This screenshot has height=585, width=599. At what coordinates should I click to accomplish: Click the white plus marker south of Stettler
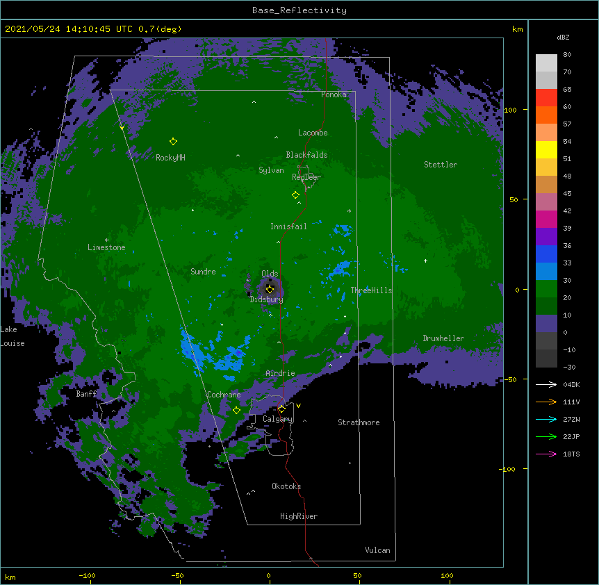click(x=425, y=261)
